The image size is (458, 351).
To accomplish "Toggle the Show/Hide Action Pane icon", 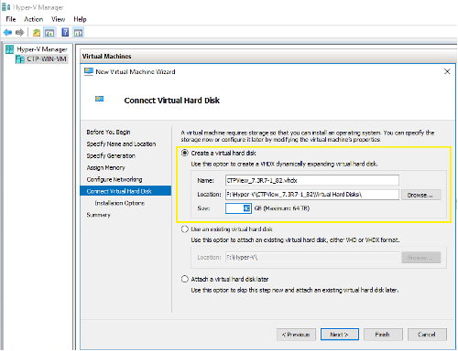I will pyautogui.click(x=79, y=32).
